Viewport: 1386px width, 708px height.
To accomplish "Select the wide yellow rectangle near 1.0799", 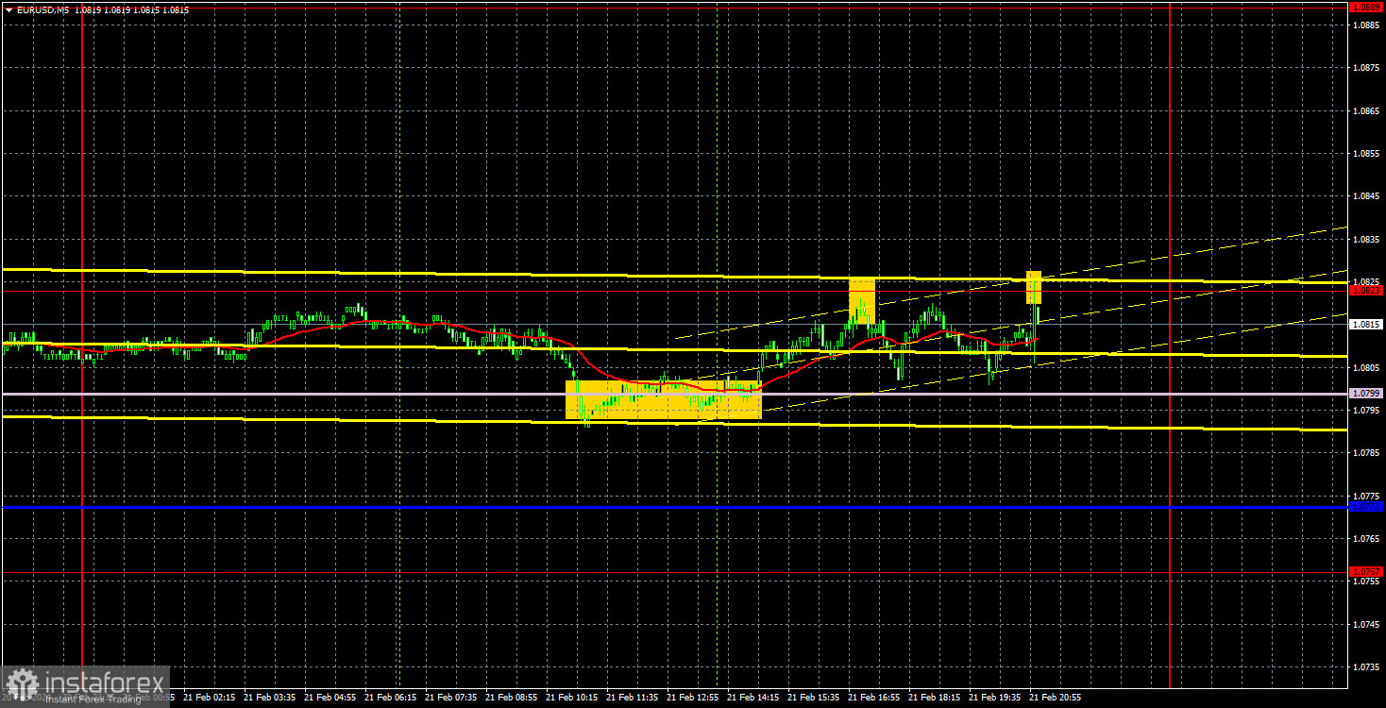I will tap(664, 399).
